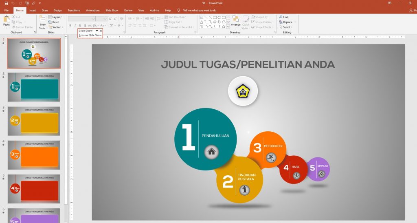Open Quick Styles gallery
This screenshot has height=223, width=417.
pyautogui.click(x=246, y=22)
